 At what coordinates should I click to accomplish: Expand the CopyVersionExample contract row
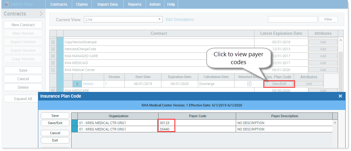pos(53,42)
